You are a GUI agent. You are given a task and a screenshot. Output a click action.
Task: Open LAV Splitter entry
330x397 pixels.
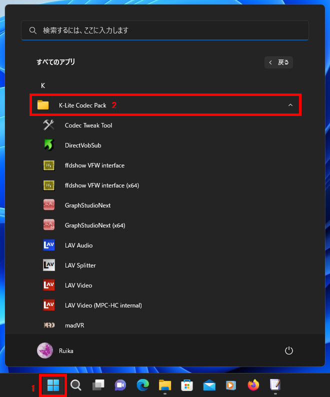coord(80,265)
